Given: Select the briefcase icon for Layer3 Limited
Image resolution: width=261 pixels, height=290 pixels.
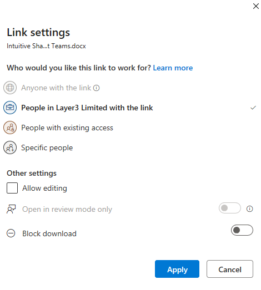Looking at the screenshot, I should pos(10,108).
